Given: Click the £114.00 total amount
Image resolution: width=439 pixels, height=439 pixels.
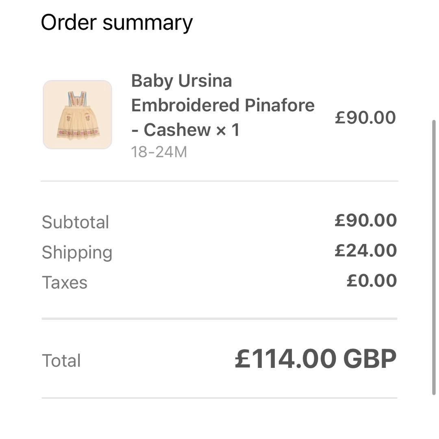Looking at the screenshot, I should click(x=286, y=359).
